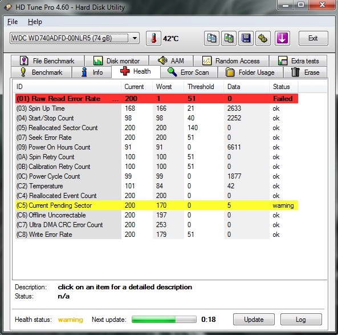The height and width of the screenshot is (335, 338).
Task: Select the Spin Up Time row
Action: pyautogui.click(x=157, y=108)
